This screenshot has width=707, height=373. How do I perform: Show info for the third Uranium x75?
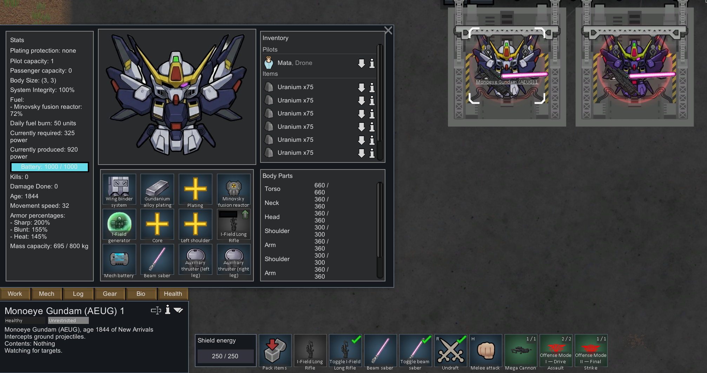coord(372,114)
